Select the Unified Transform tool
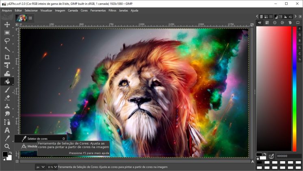Screen dimensions: 303x171 [7, 65]
